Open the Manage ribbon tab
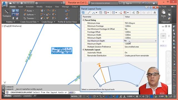 click(65, 7)
